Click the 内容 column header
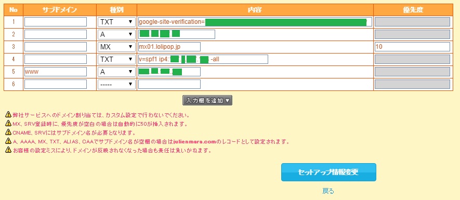This screenshot has width=460, height=200. click(x=255, y=10)
